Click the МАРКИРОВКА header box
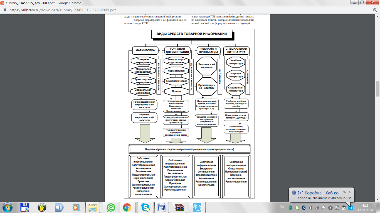This screenshot has height=213, width=380. 145,51
